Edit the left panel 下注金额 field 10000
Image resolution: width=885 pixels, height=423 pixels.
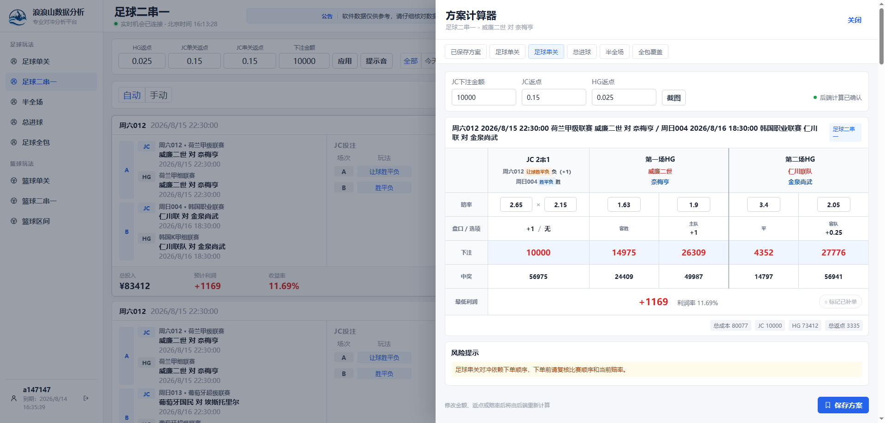point(304,61)
